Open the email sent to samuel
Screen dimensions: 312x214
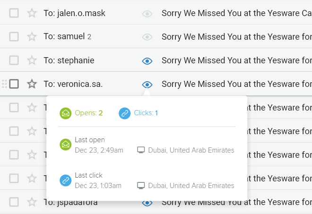pos(236,37)
